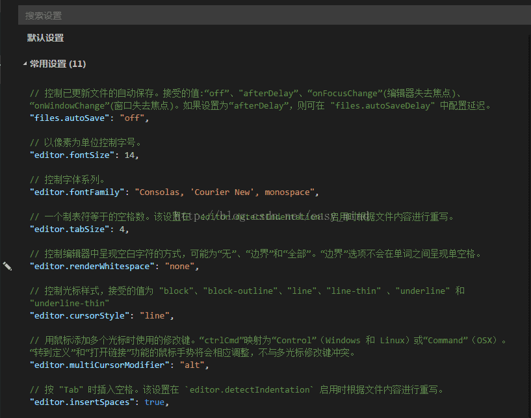Viewport: 531px width, 418px height.
Task: Select the 默认设置 heading
Action: 45,38
